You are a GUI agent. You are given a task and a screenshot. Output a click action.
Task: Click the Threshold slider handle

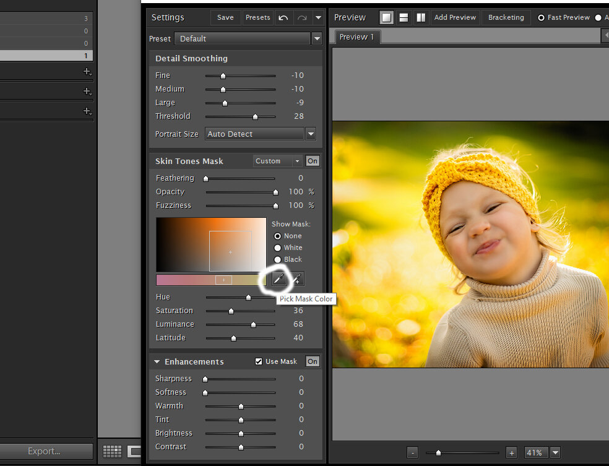[x=255, y=116]
